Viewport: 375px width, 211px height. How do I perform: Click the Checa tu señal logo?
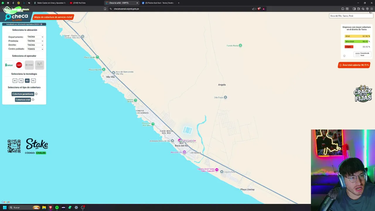tap(16, 17)
